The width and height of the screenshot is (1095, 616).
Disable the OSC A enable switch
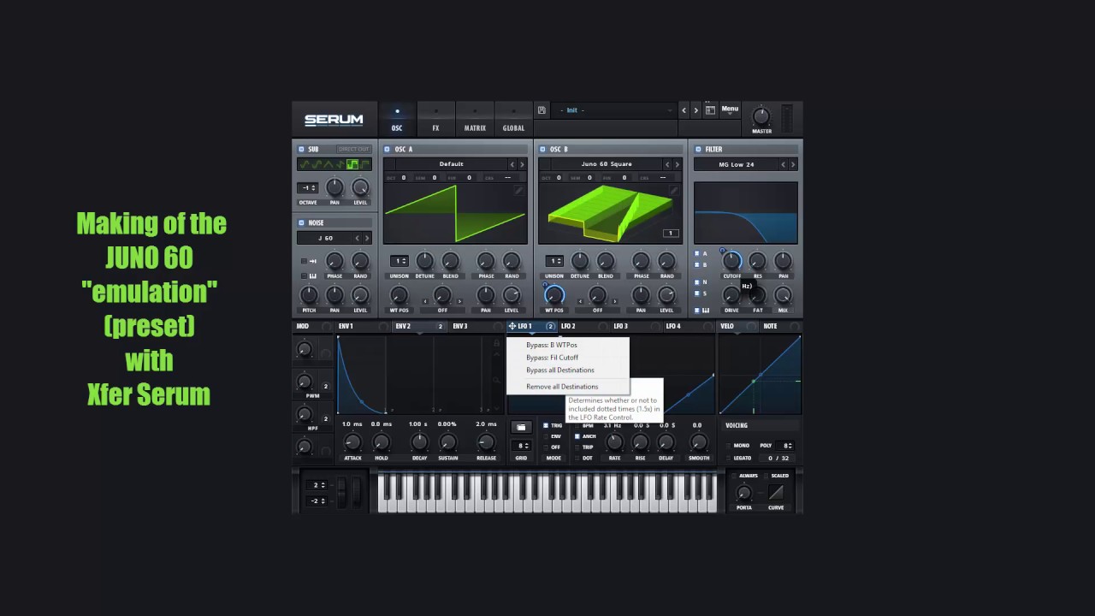click(388, 149)
